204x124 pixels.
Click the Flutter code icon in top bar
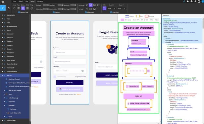click(184, 1)
